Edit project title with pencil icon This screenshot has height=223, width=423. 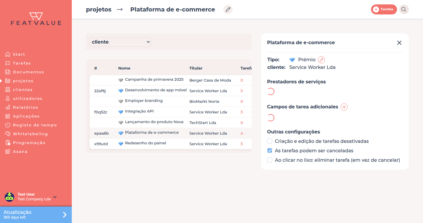point(228,9)
